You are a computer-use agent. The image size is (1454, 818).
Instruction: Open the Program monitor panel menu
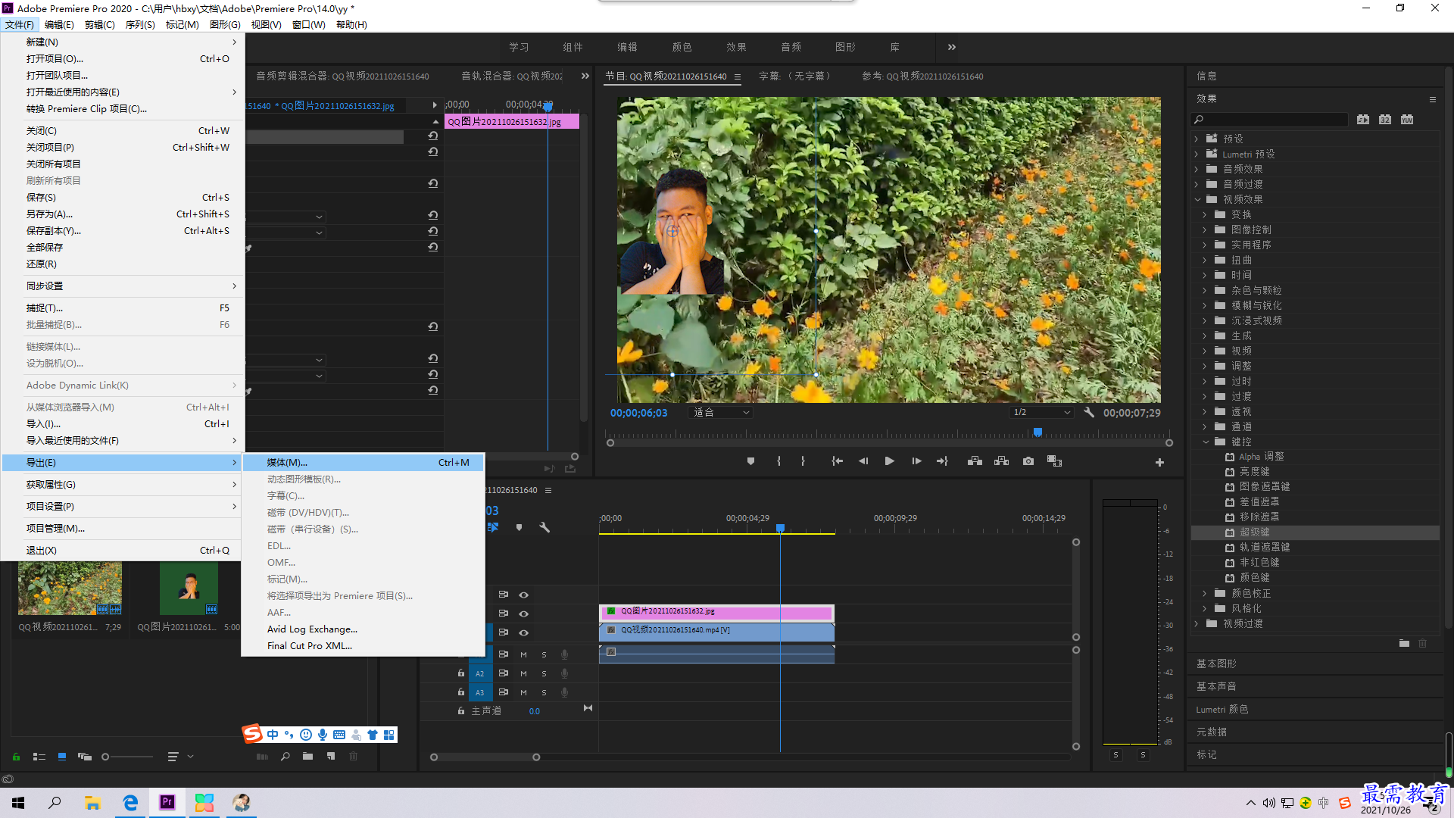coord(738,76)
